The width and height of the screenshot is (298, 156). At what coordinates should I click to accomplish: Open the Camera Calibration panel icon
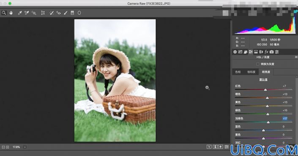(272, 52)
